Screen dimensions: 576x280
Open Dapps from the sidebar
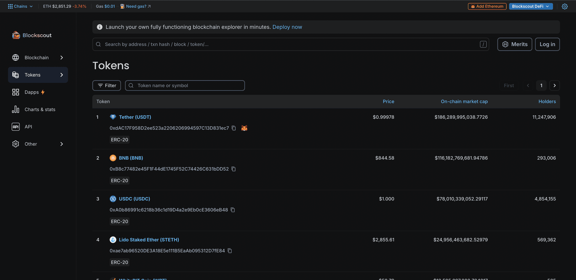[x=31, y=92]
